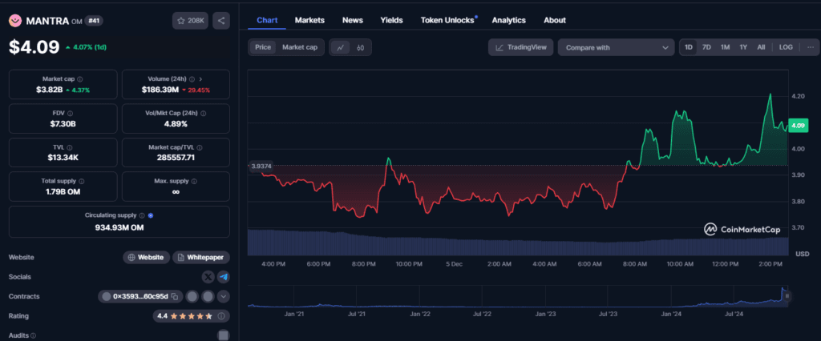Switch to line chart icon
This screenshot has width=821, height=341.
[x=340, y=47]
